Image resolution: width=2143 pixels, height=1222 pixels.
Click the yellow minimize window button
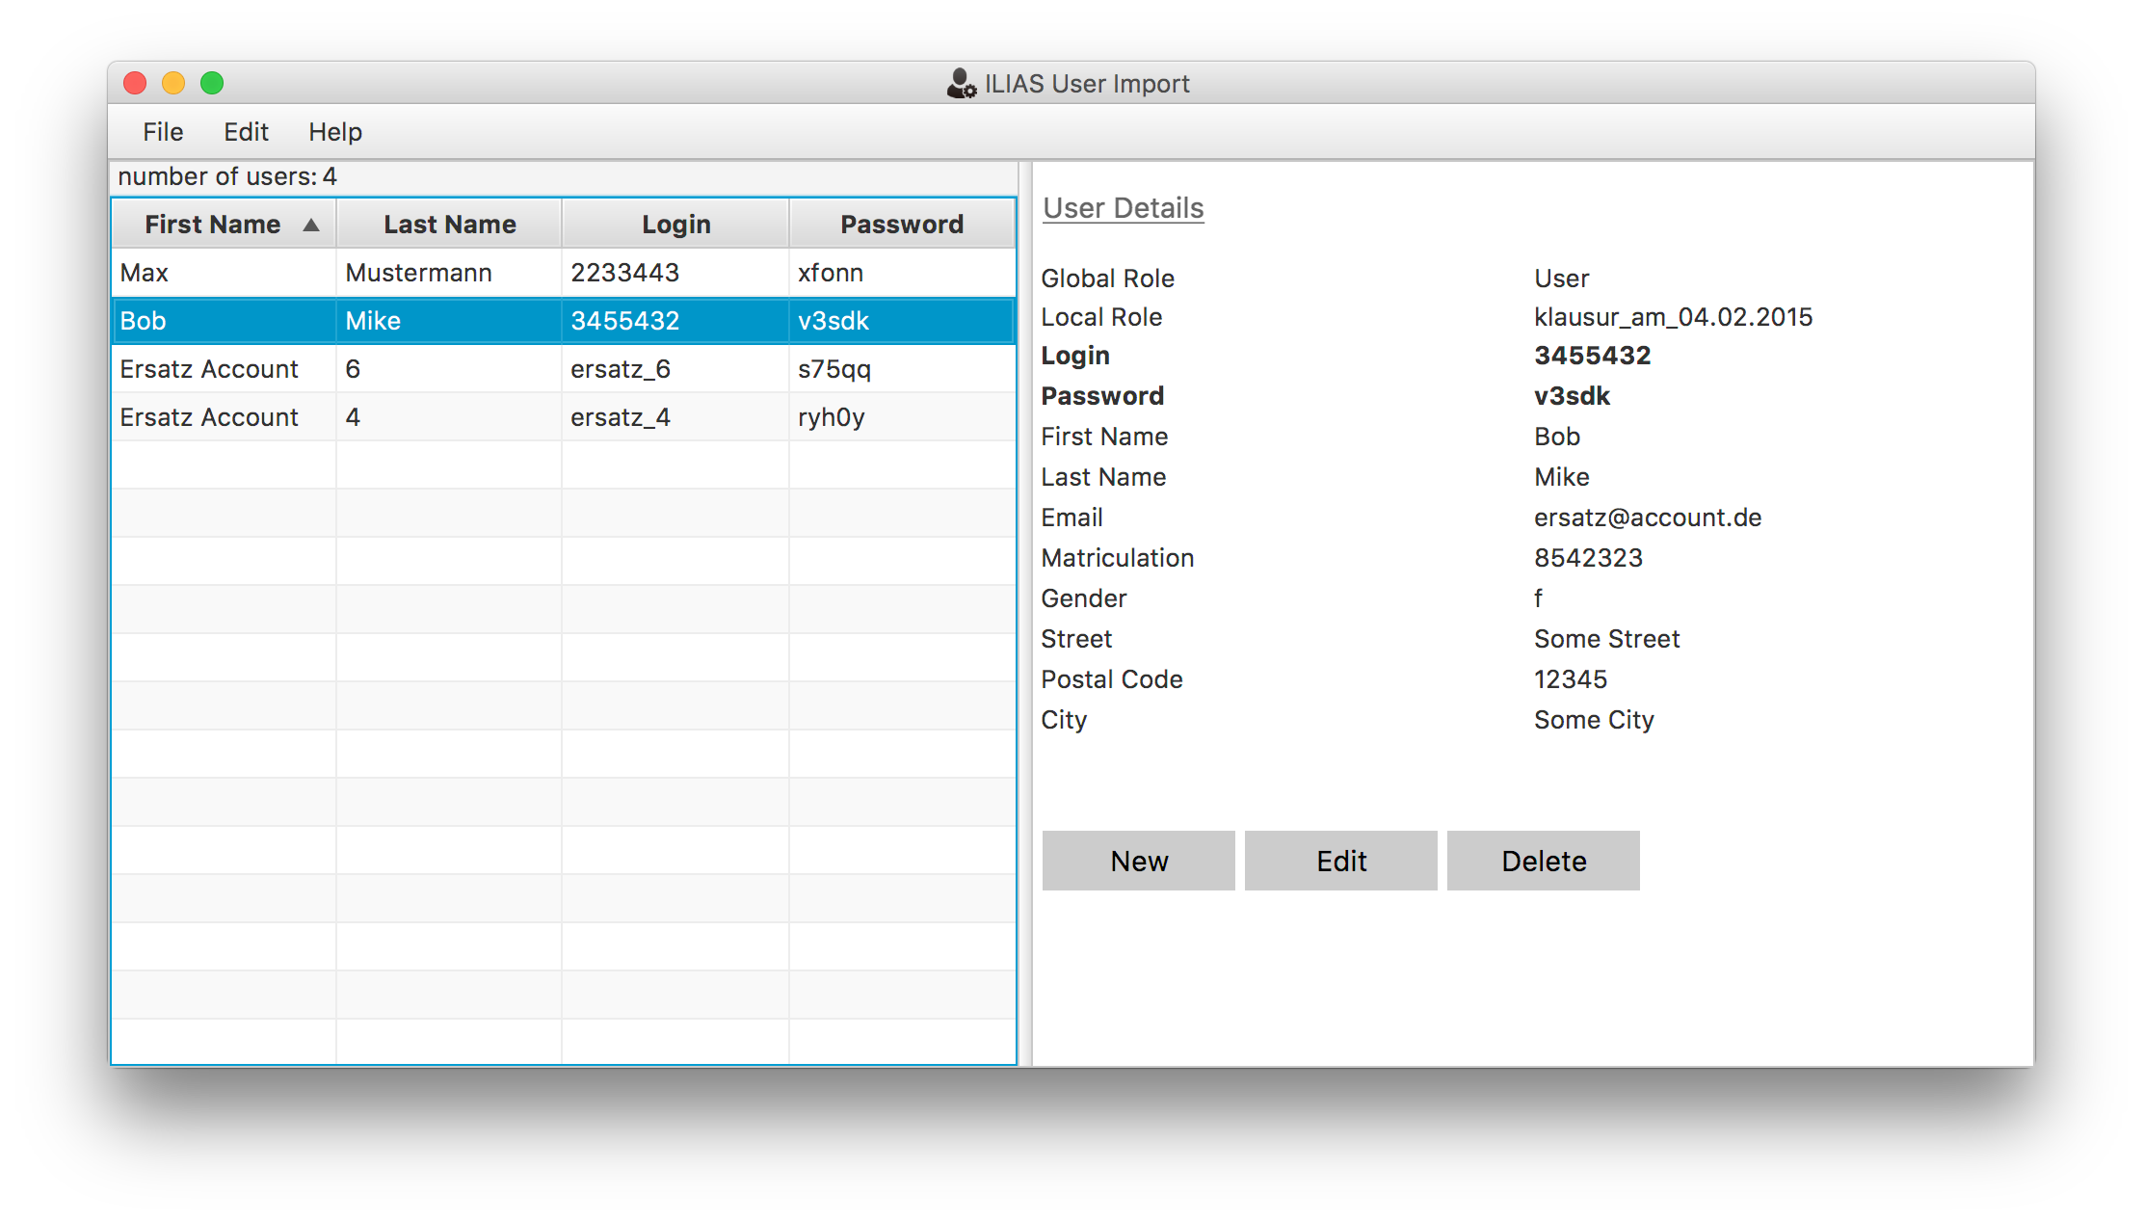click(x=173, y=84)
